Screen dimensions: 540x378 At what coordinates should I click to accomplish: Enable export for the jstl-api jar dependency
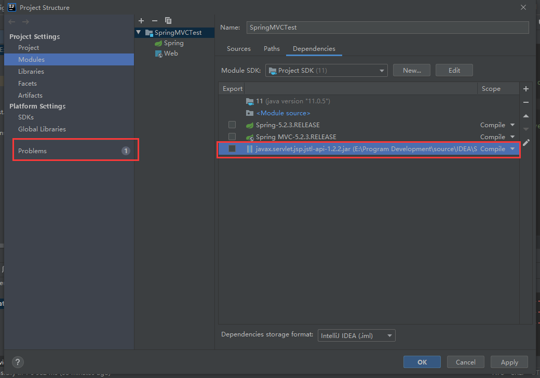point(232,148)
